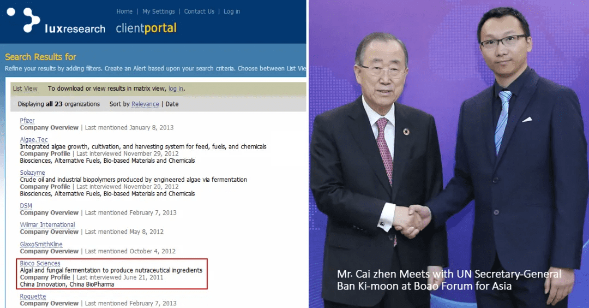Click the 'Search Results for' heading
This screenshot has height=308, width=589.
coord(40,57)
